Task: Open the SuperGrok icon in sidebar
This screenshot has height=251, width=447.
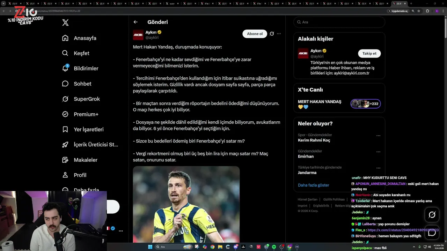Action: pyautogui.click(x=65, y=99)
